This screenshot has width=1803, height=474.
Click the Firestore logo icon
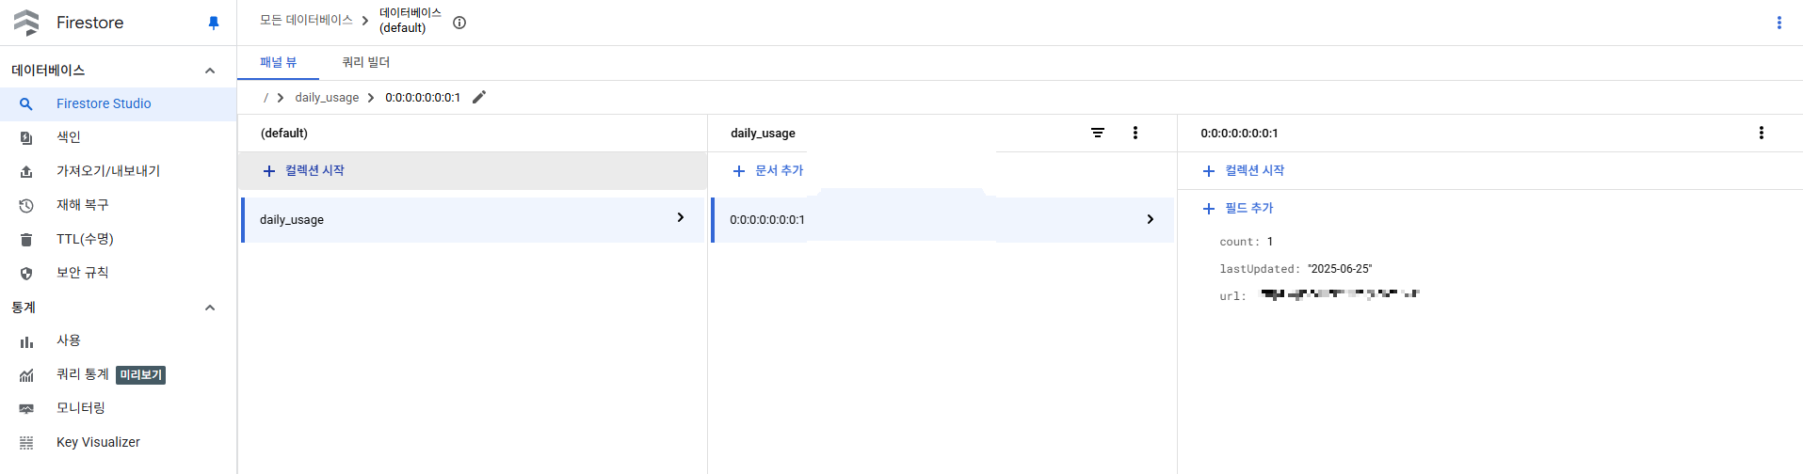click(x=26, y=23)
